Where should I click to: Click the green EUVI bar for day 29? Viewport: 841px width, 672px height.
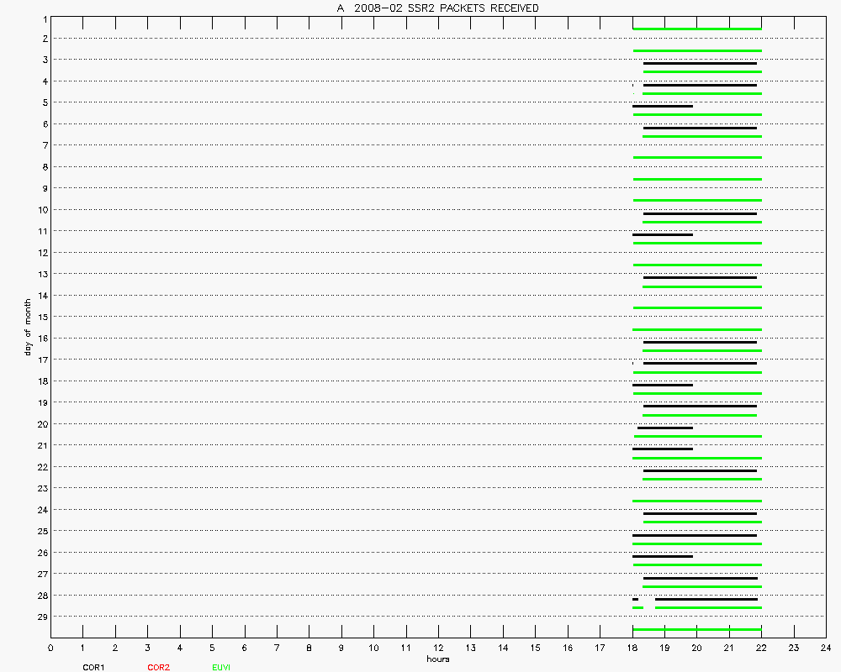click(x=696, y=629)
